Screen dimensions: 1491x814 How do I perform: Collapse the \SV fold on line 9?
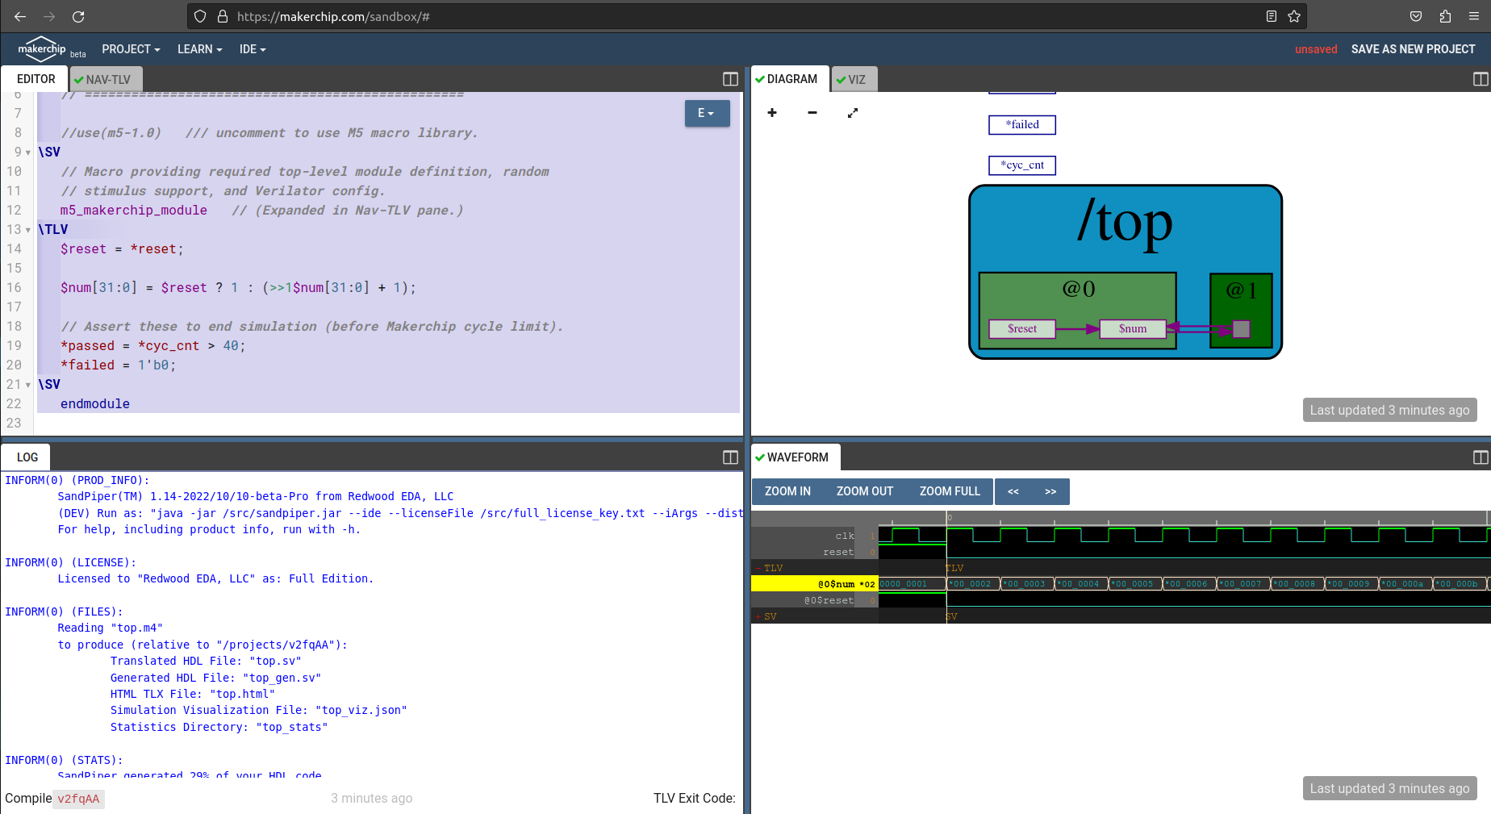click(x=28, y=152)
